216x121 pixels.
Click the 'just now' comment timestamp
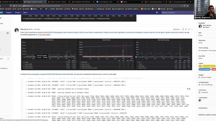click(x=37, y=29)
